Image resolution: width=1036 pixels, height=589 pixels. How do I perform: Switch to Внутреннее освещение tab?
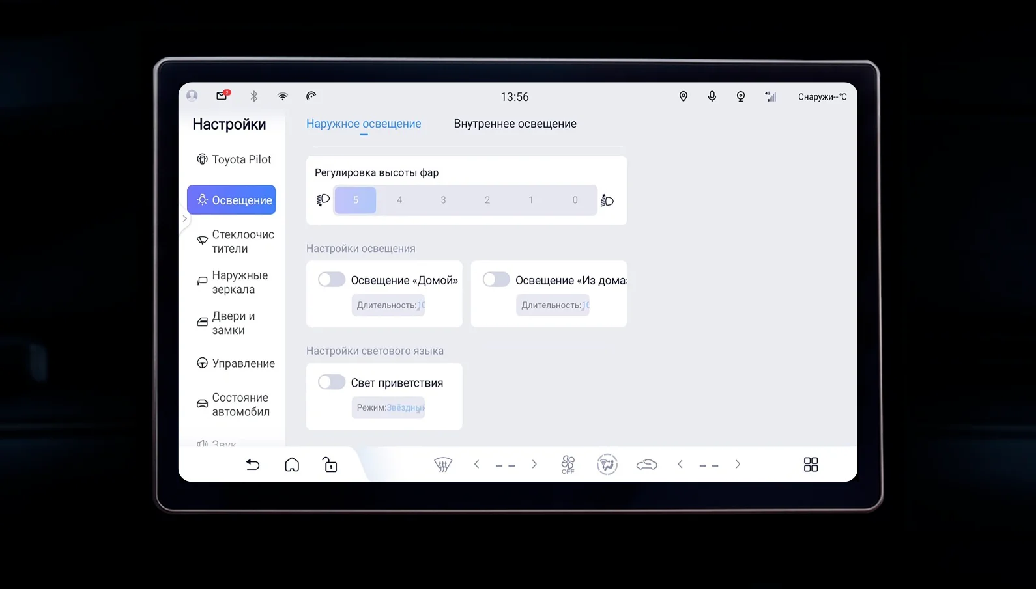[x=515, y=124]
